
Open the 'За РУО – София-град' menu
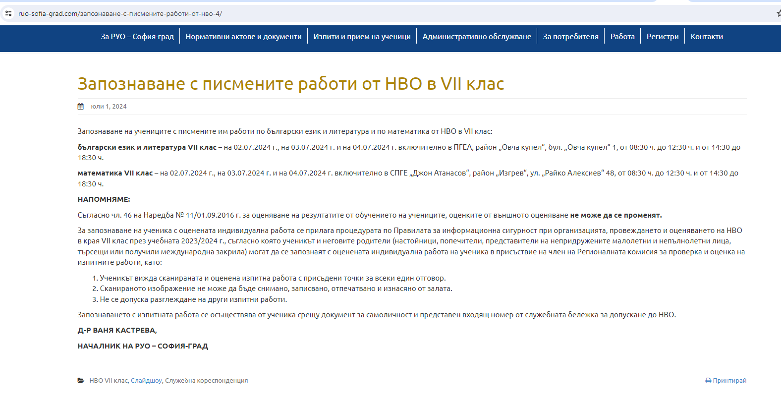coord(137,37)
